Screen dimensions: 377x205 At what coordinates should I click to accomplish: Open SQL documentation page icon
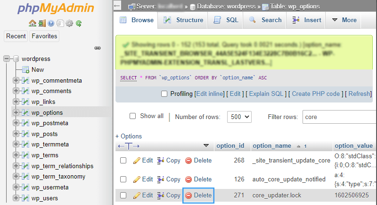tap(60, 23)
